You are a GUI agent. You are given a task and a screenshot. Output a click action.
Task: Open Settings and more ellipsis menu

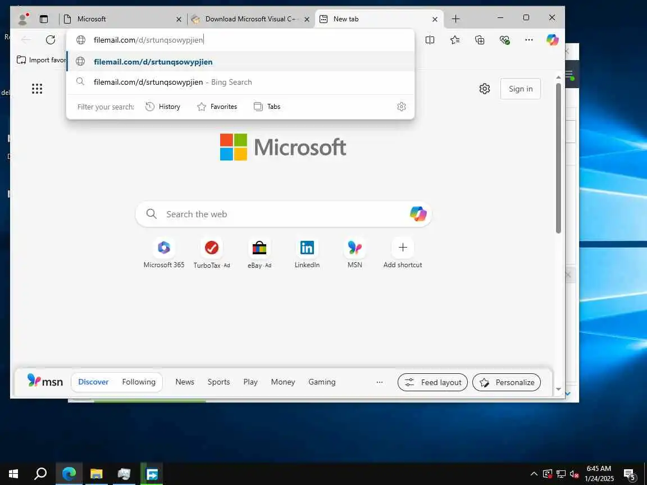(528, 40)
